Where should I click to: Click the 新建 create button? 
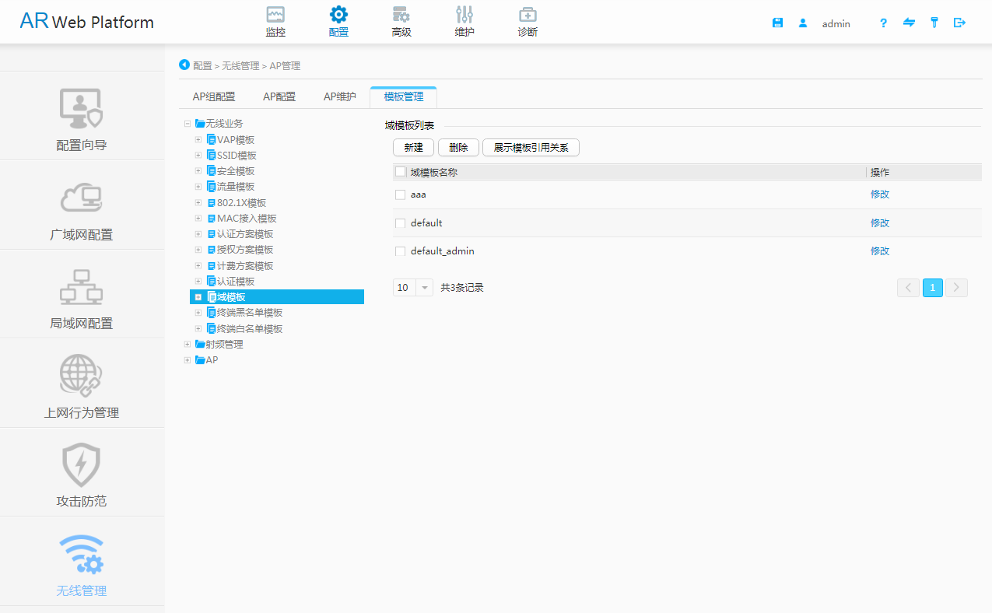[413, 147]
